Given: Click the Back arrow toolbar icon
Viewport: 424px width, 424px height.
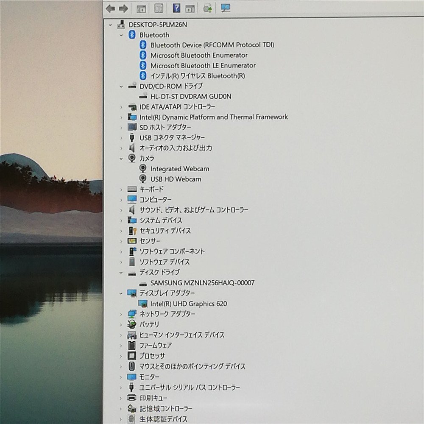Looking at the screenshot, I should [x=110, y=8].
